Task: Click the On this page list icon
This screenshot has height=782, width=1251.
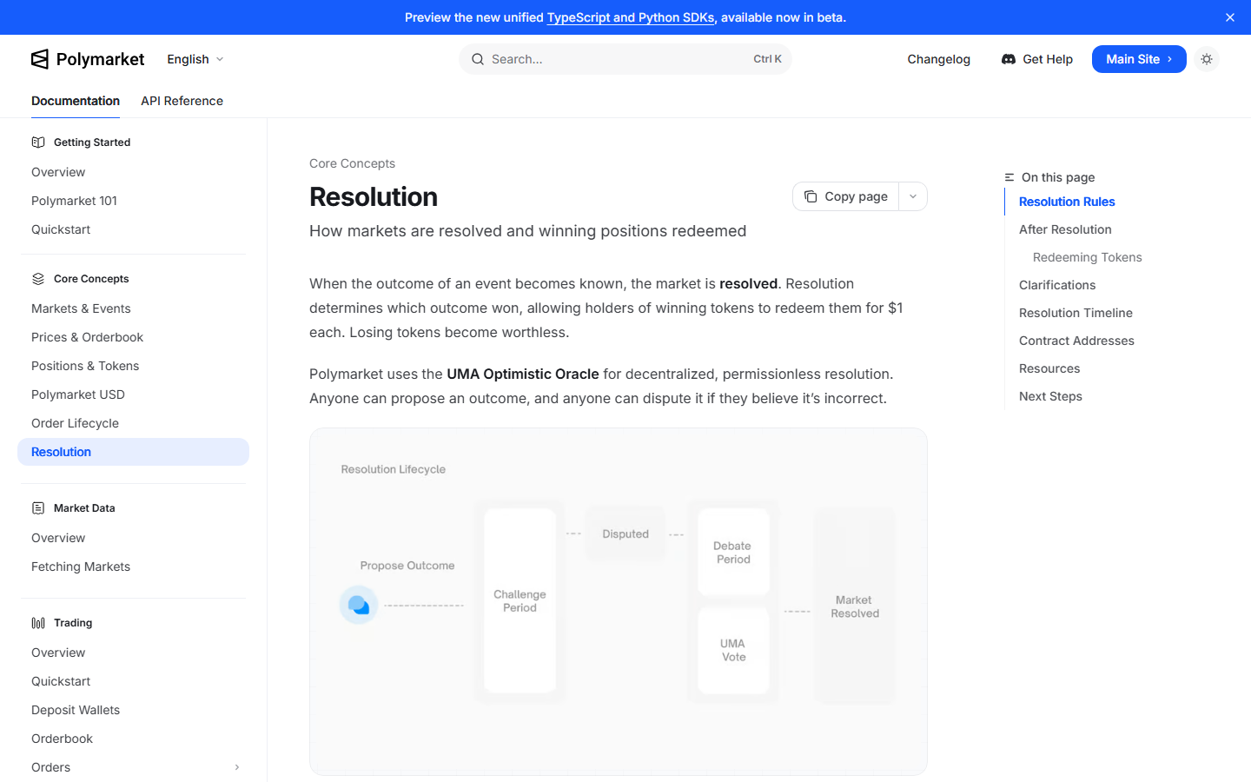Action: (1009, 177)
